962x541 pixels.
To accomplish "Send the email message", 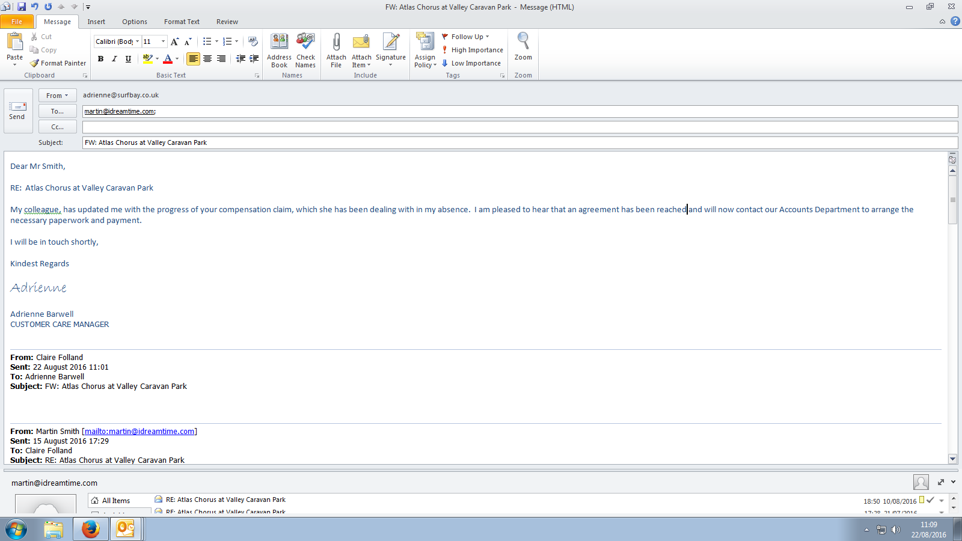I will click(17, 111).
